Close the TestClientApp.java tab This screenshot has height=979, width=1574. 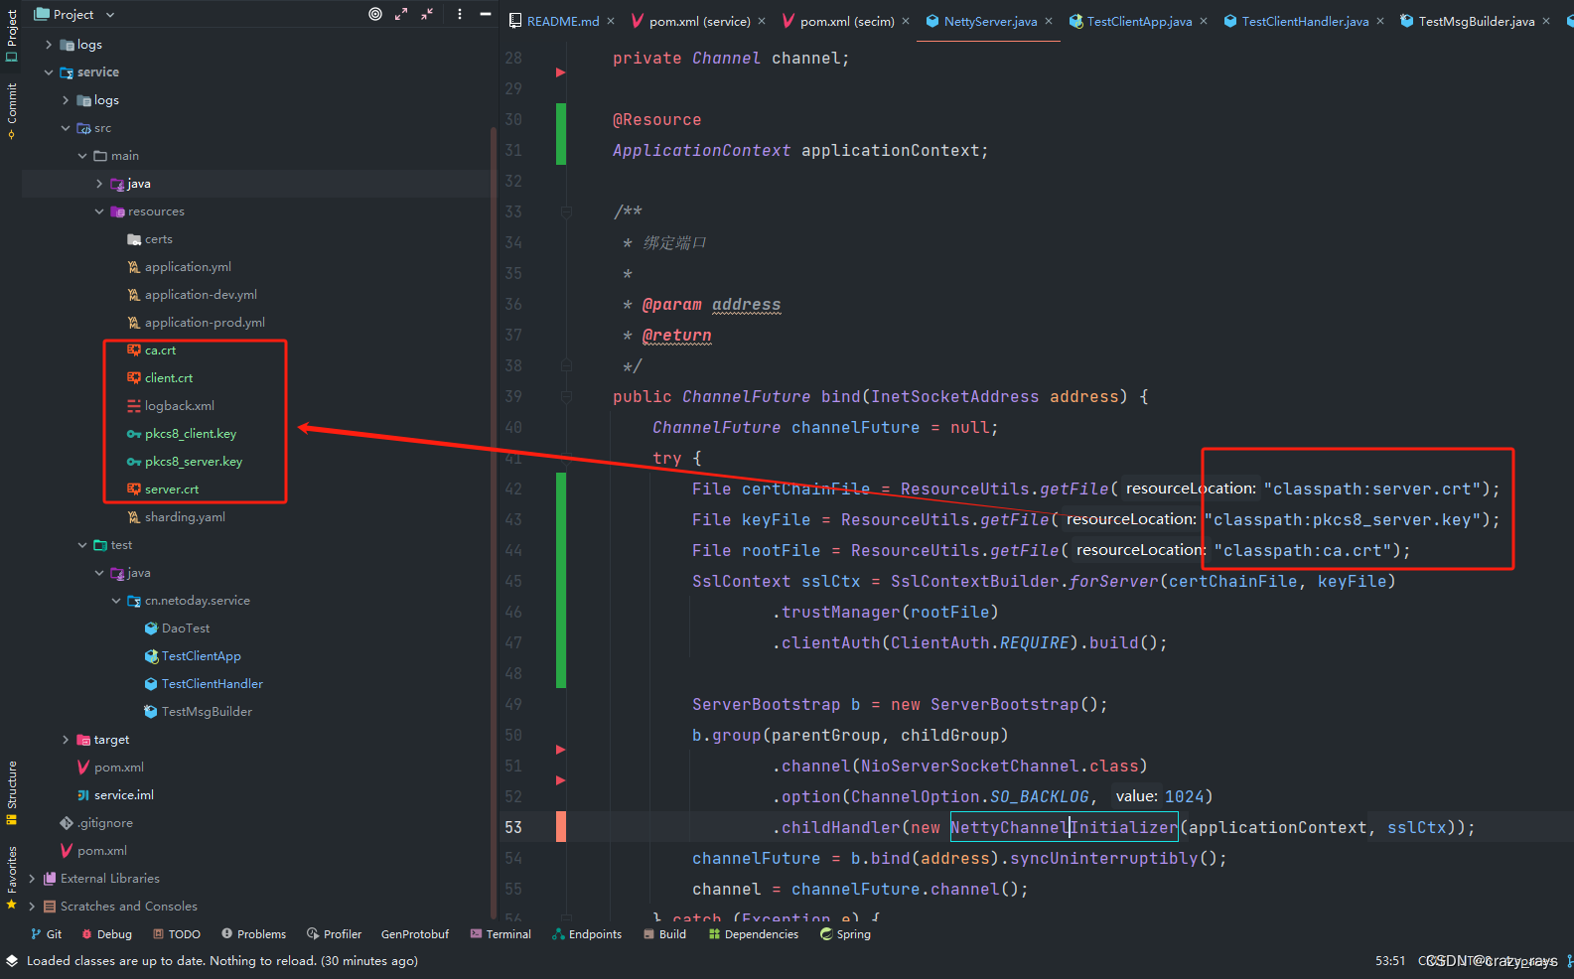click(x=1204, y=21)
